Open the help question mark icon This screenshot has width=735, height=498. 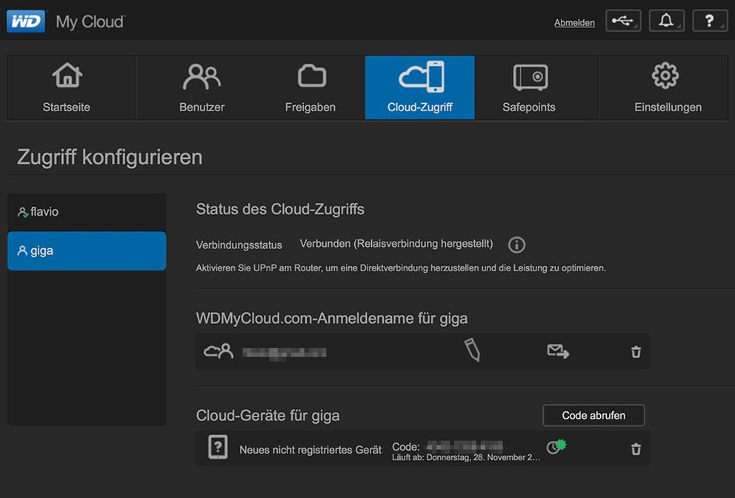click(x=710, y=21)
